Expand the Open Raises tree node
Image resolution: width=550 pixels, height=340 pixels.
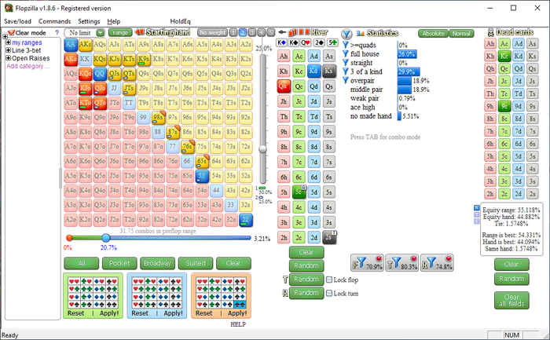point(9,58)
